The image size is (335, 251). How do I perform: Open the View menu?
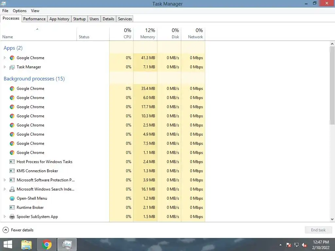[35, 11]
